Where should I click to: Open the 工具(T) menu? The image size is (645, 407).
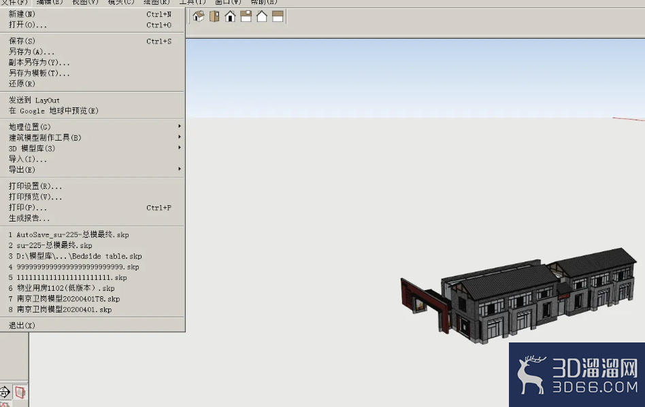click(x=192, y=2)
